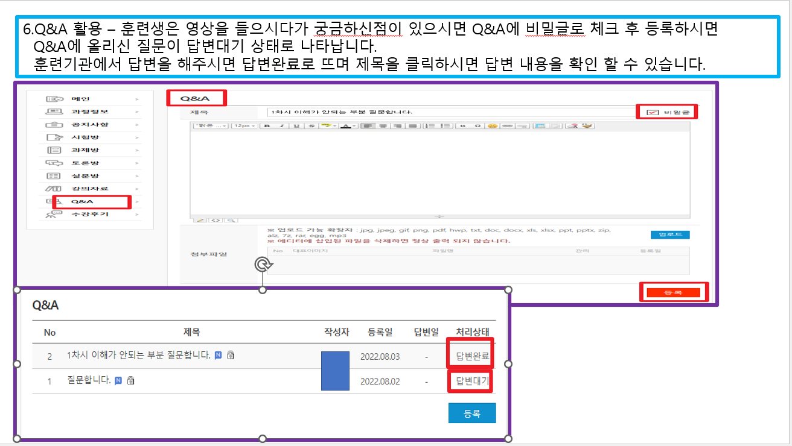Click the Underline icon in editor toolbar
This screenshot has height=446, width=792.
coord(296,126)
